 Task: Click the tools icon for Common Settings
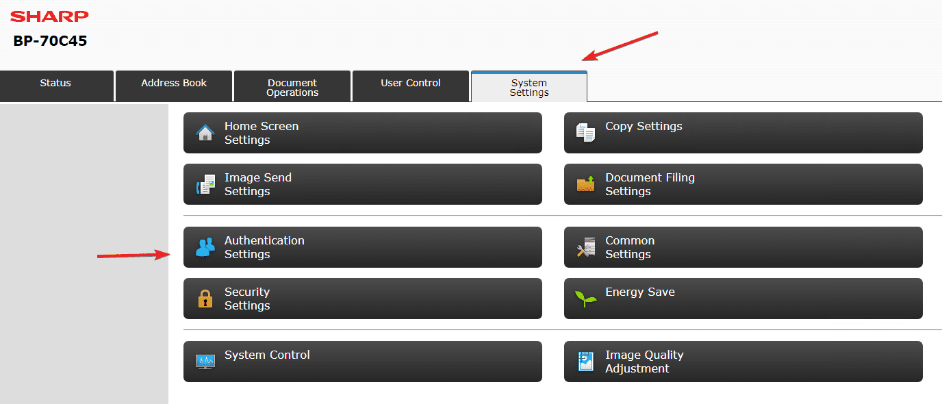[x=586, y=247]
